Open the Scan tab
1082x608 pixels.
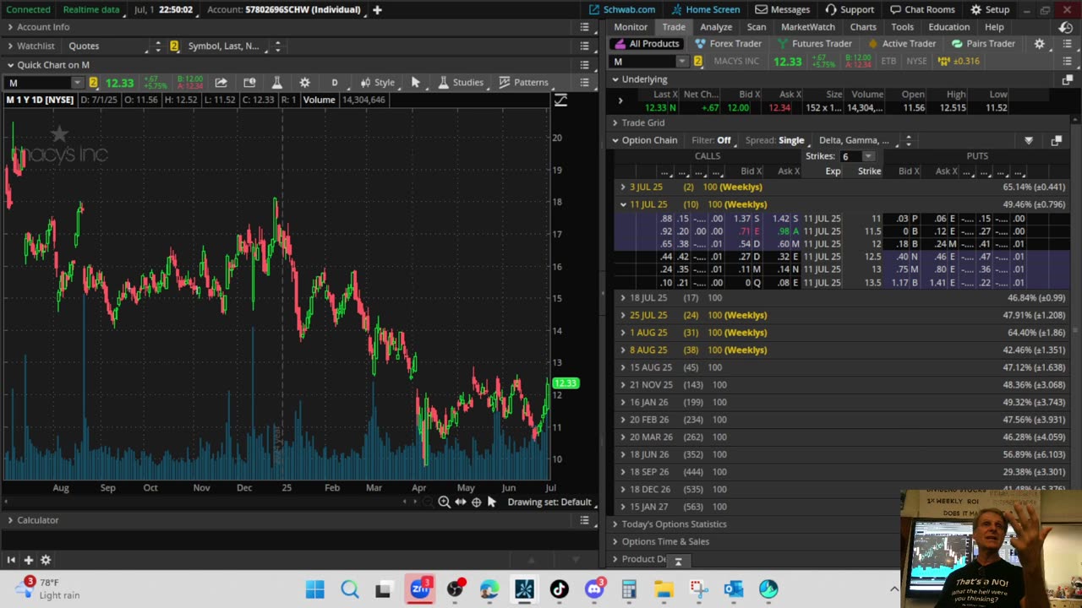tap(757, 27)
